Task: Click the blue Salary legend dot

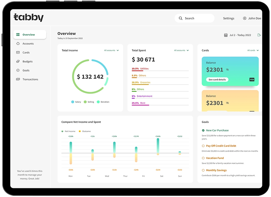Action: coord(72,102)
